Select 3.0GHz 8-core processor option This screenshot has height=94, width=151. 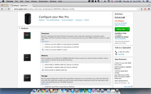(43, 47)
